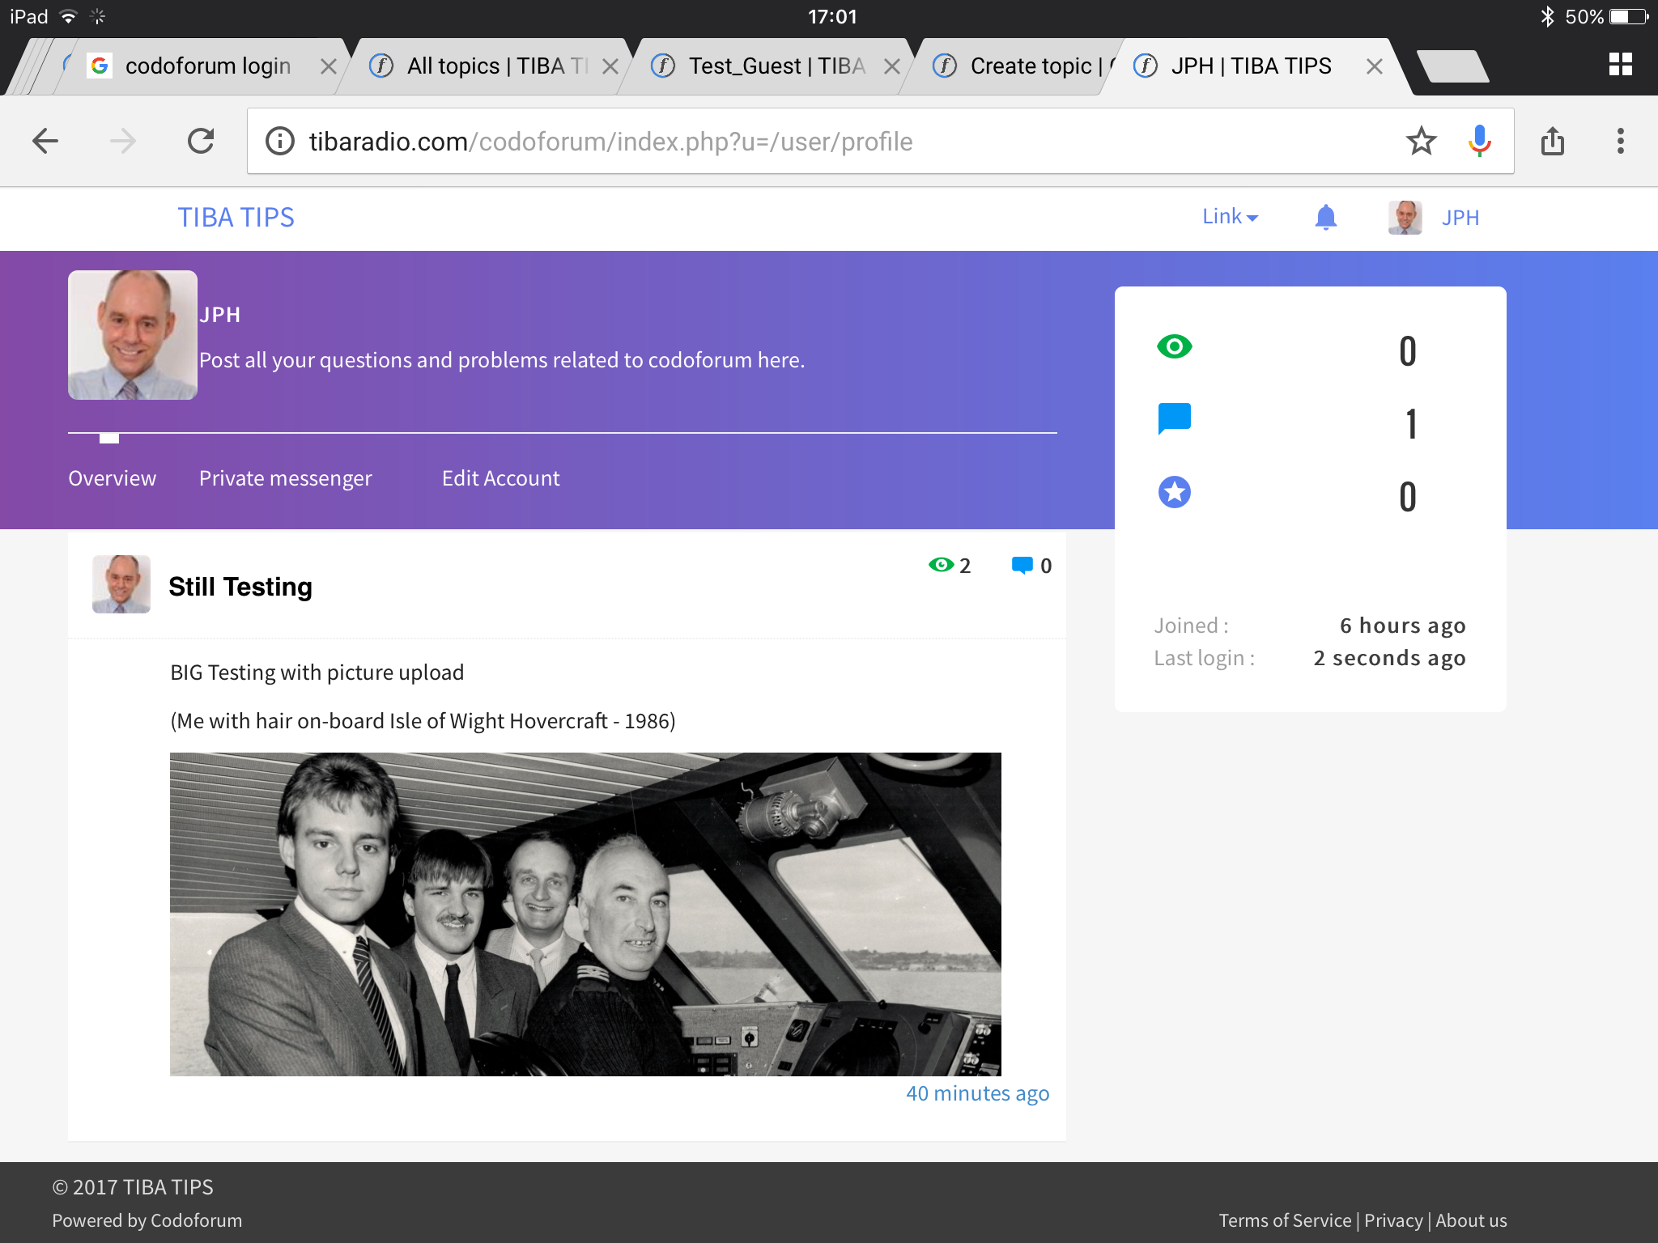Close the All topics tab
Viewport: 1658px width, 1243px height.
point(610,66)
